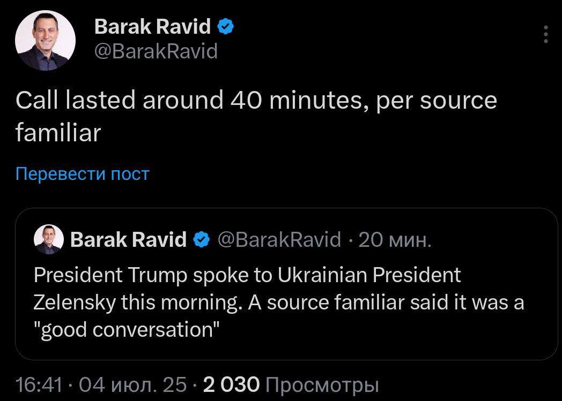
Task: Click the top @BarakRavid handle
Action: tap(156, 51)
